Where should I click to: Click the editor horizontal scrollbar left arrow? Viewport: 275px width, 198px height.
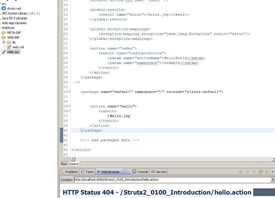[x=73, y=159]
